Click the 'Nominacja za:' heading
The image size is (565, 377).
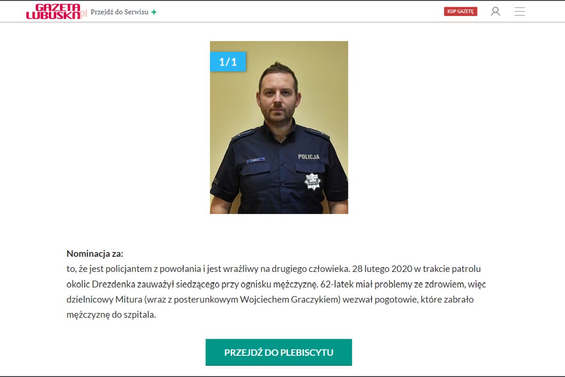[x=95, y=254]
